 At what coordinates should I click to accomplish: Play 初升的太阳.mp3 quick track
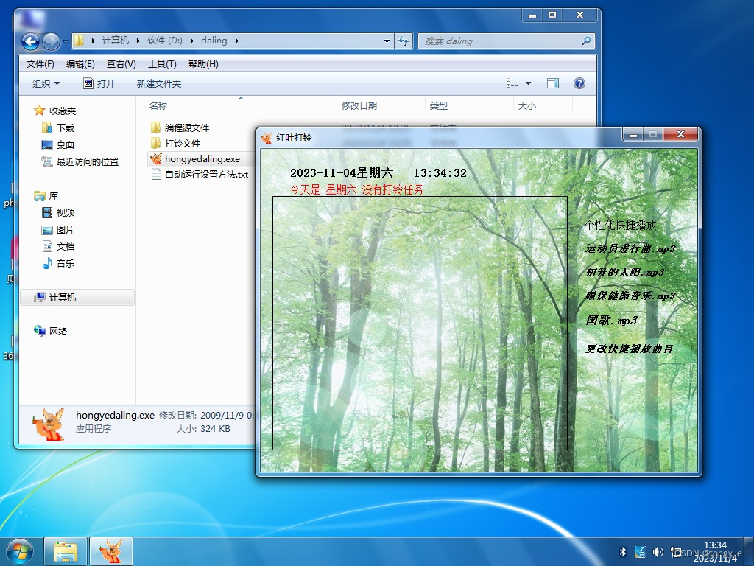coord(624,273)
